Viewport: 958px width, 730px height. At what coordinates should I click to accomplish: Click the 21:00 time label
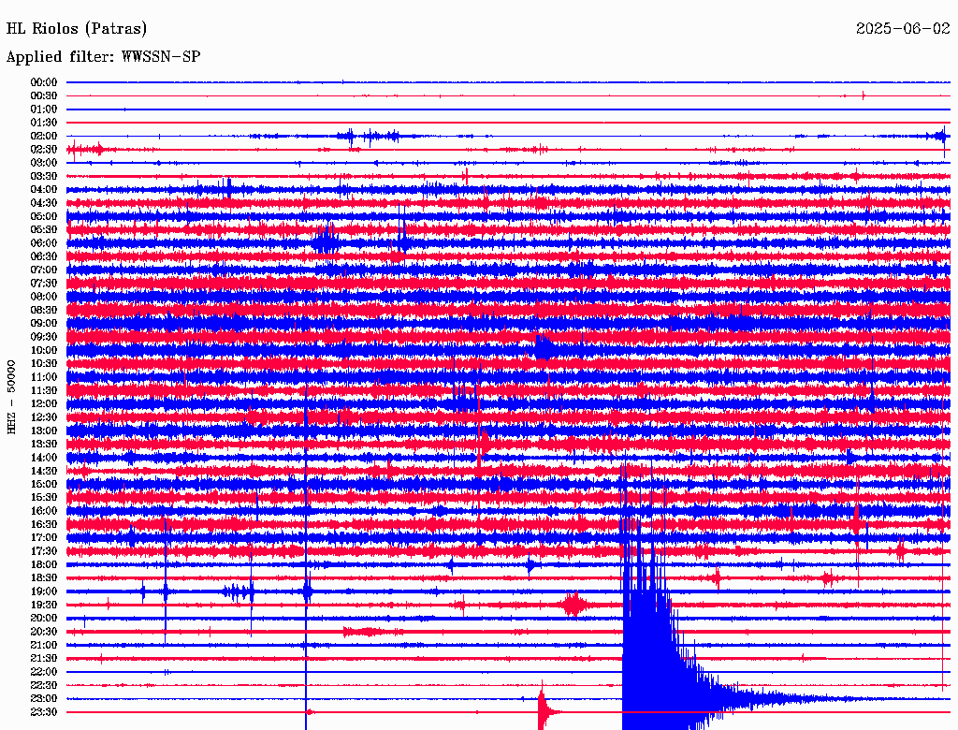pyautogui.click(x=44, y=645)
